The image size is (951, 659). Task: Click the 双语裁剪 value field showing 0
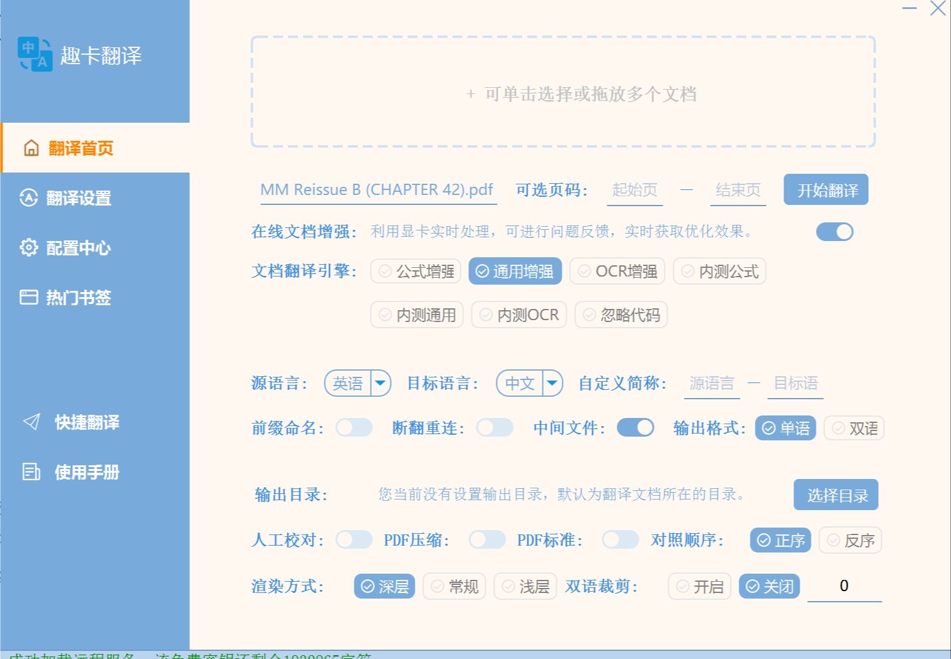click(845, 586)
